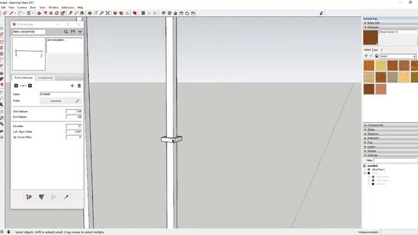Open the Draw menu
Screen dimensions: 418x235
tap(33, 7)
